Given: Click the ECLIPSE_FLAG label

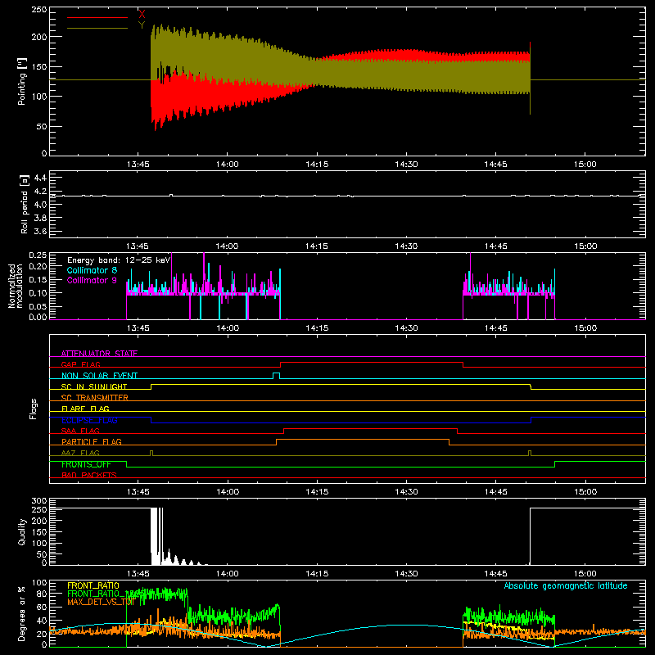Looking at the screenshot, I should coord(89,420).
